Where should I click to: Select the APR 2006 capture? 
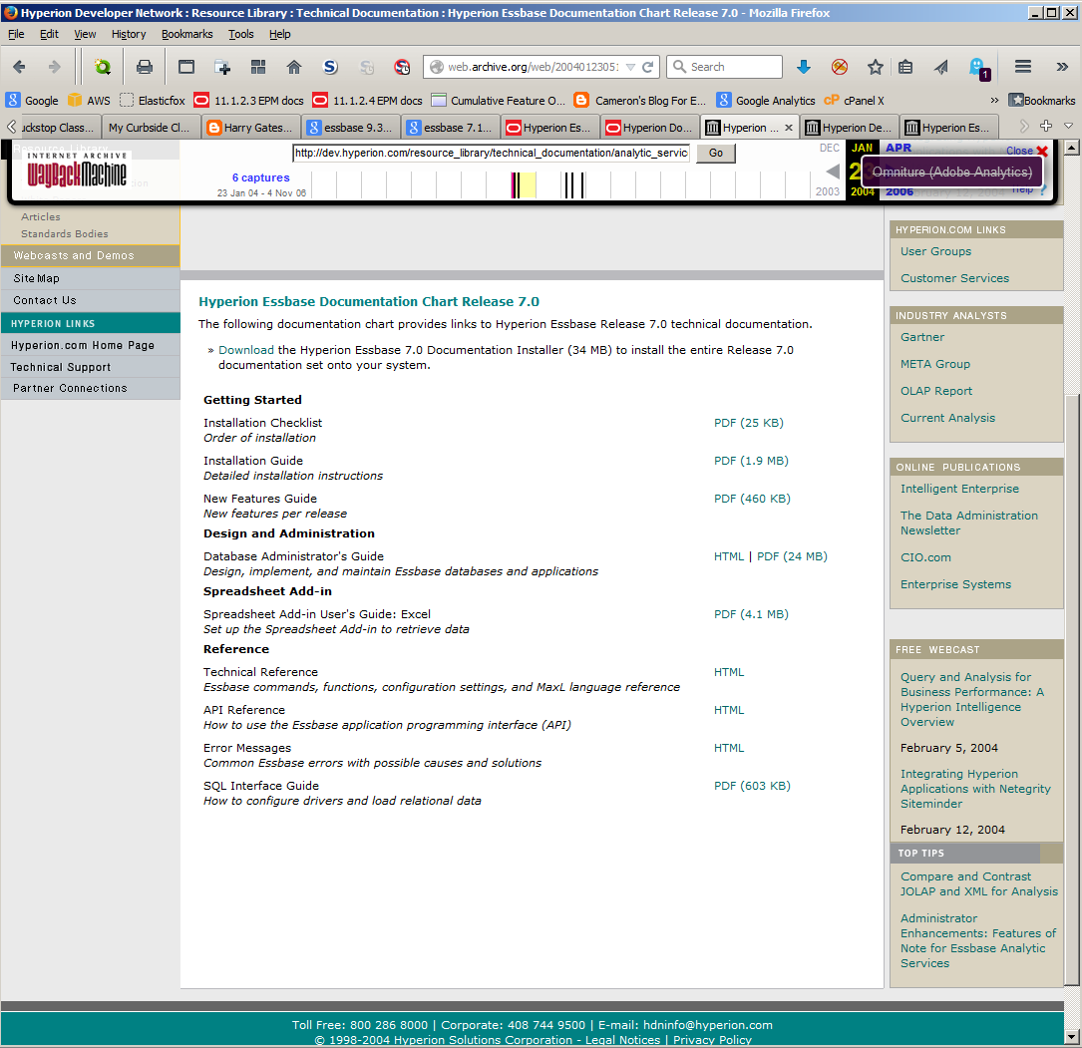coord(900,148)
